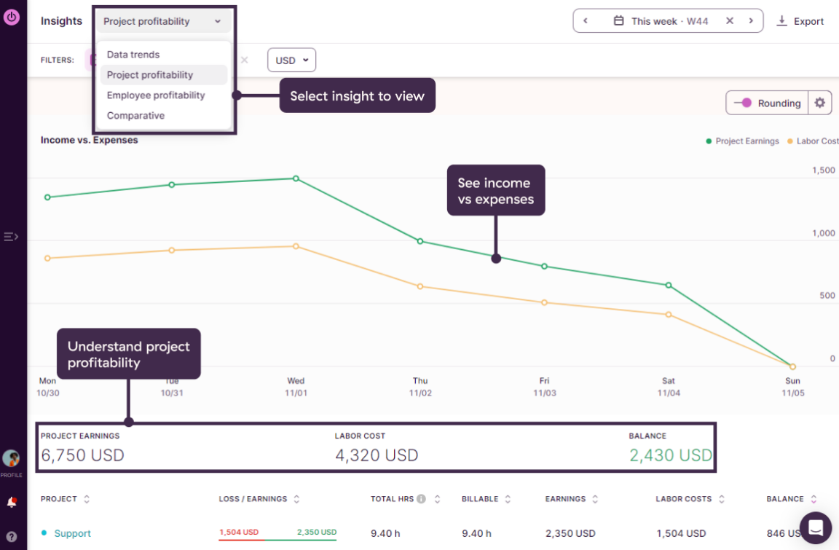839x550 pixels.
Task: Open the notifications bell in sidebar
Action: click(10, 500)
